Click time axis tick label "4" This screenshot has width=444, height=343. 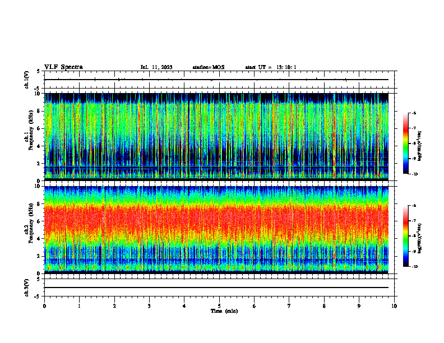tap(184, 306)
